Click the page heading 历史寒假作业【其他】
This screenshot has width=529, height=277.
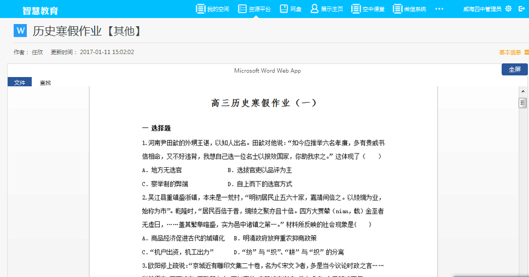(x=87, y=31)
